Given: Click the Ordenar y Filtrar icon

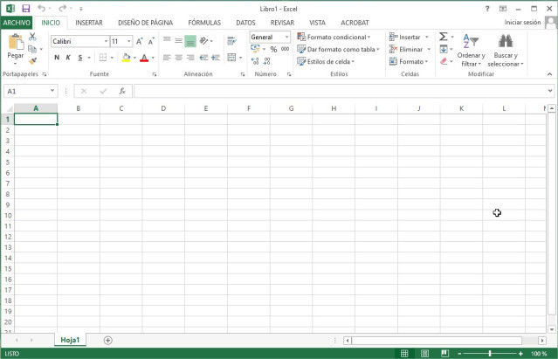Looking at the screenshot, I should [471, 41].
